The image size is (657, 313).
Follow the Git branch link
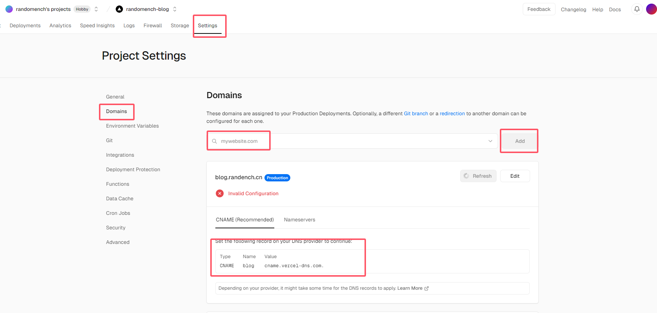(x=416, y=113)
